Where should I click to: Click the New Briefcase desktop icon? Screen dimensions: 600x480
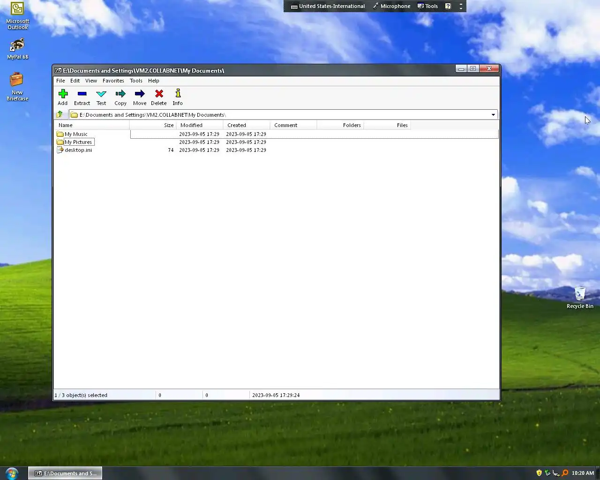point(17,86)
